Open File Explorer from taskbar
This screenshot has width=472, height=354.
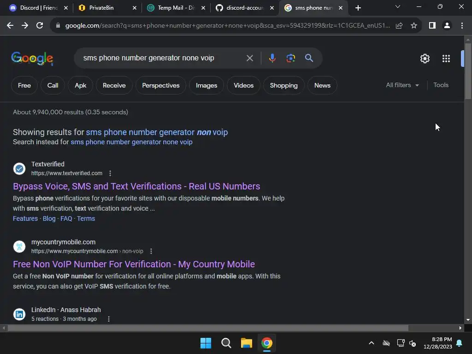tap(247, 343)
